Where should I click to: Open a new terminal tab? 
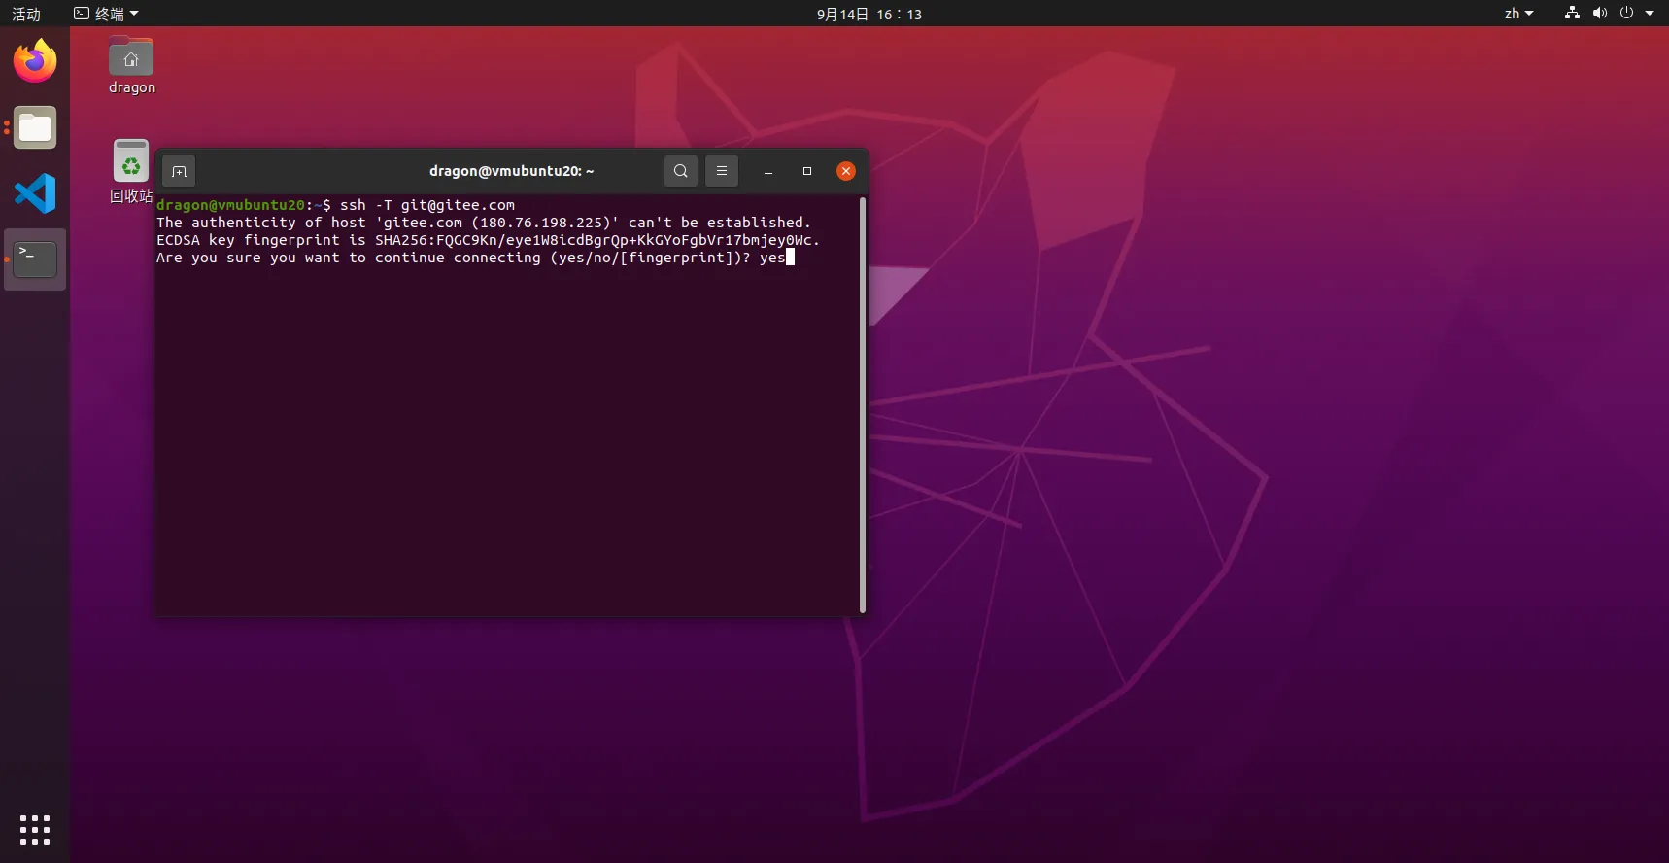(x=179, y=171)
